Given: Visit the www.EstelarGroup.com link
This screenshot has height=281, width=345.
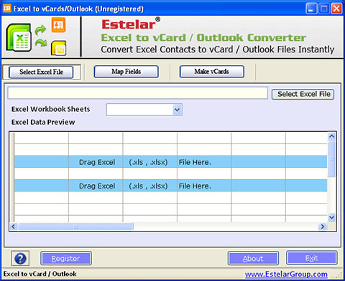Looking at the screenshot, I should (x=286, y=274).
